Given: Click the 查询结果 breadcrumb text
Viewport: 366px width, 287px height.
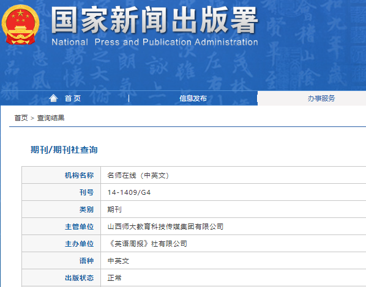Looking at the screenshot, I should pyautogui.click(x=51, y=118).
